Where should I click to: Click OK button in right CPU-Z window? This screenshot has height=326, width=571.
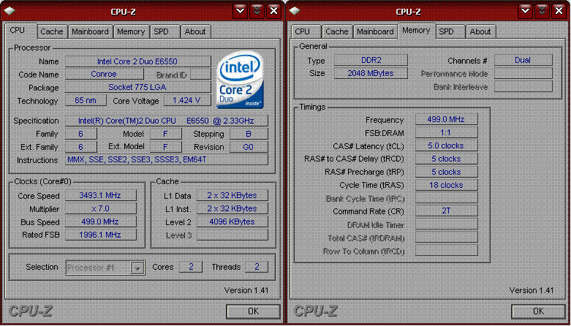coord(539,311)
